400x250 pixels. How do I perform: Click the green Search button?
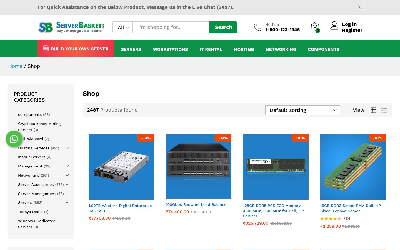[x=223, y=27]
